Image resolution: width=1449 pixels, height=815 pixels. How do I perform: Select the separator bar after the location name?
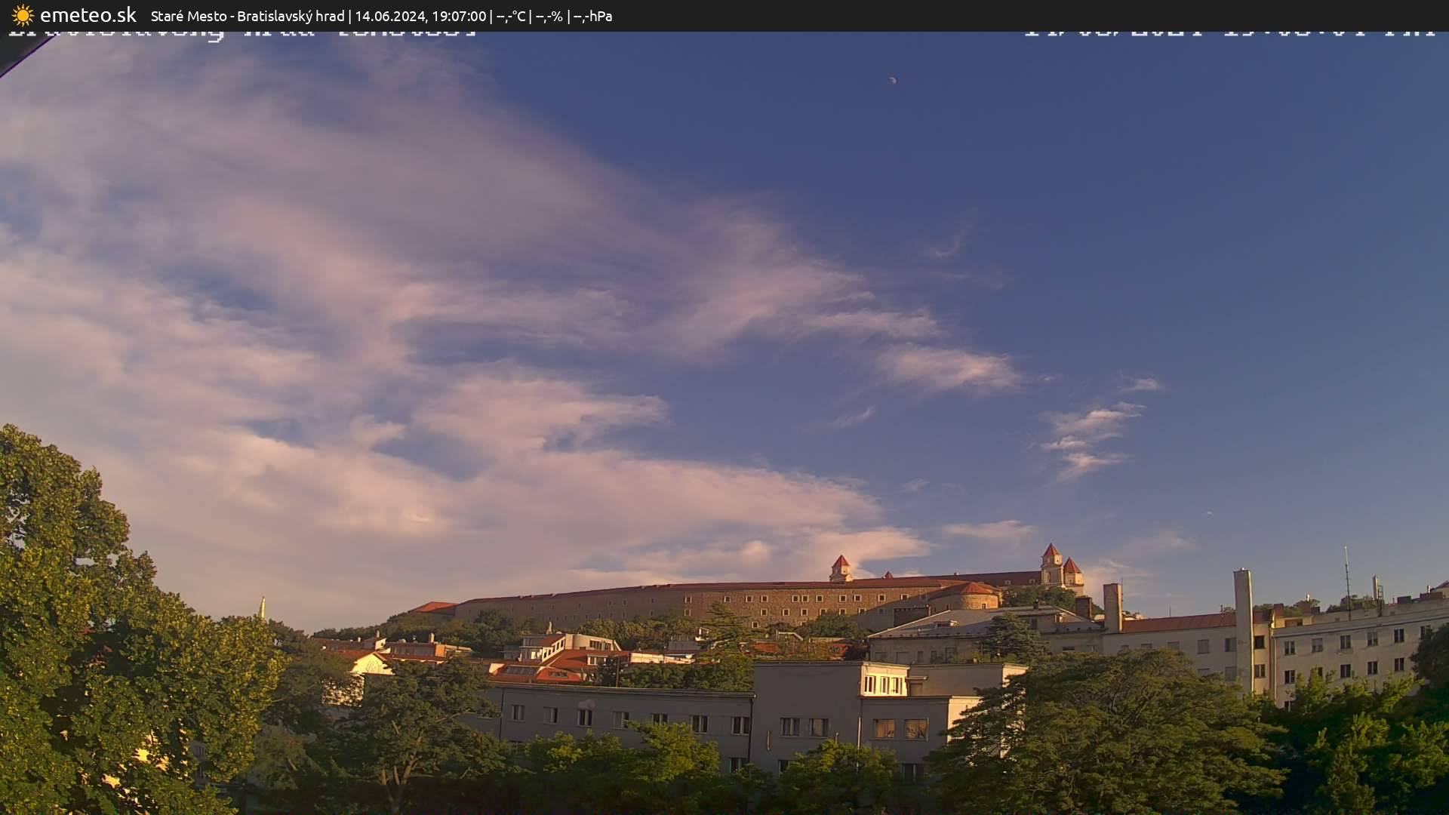tap(349, 16)
